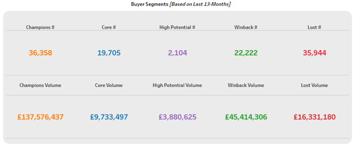
Task: Select the Winback count 22,222
Action: pyautogui.click(x=246, y=53)
